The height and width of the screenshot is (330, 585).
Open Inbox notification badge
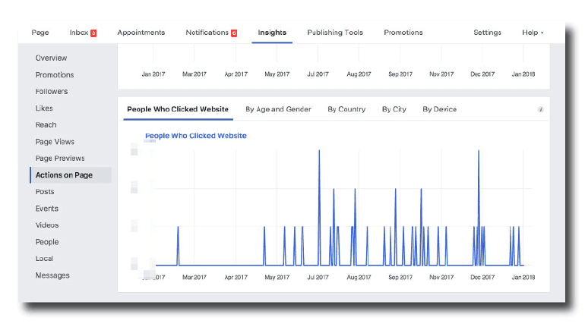pos(93,33)
